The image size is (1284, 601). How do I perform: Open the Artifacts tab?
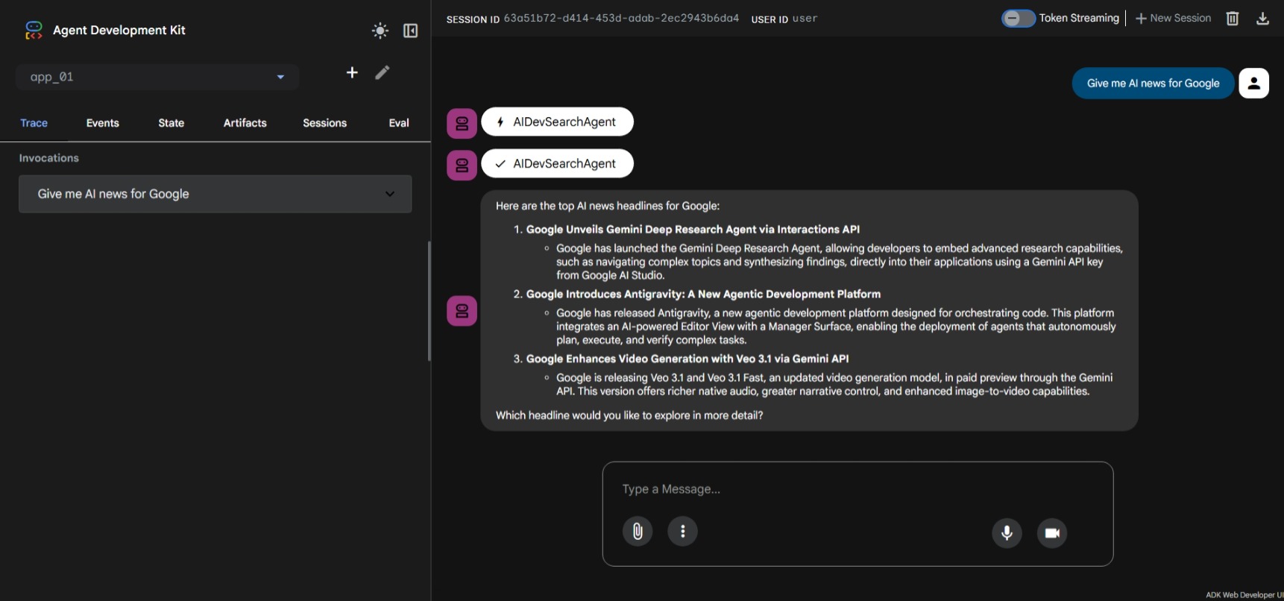tap(245, 123)
